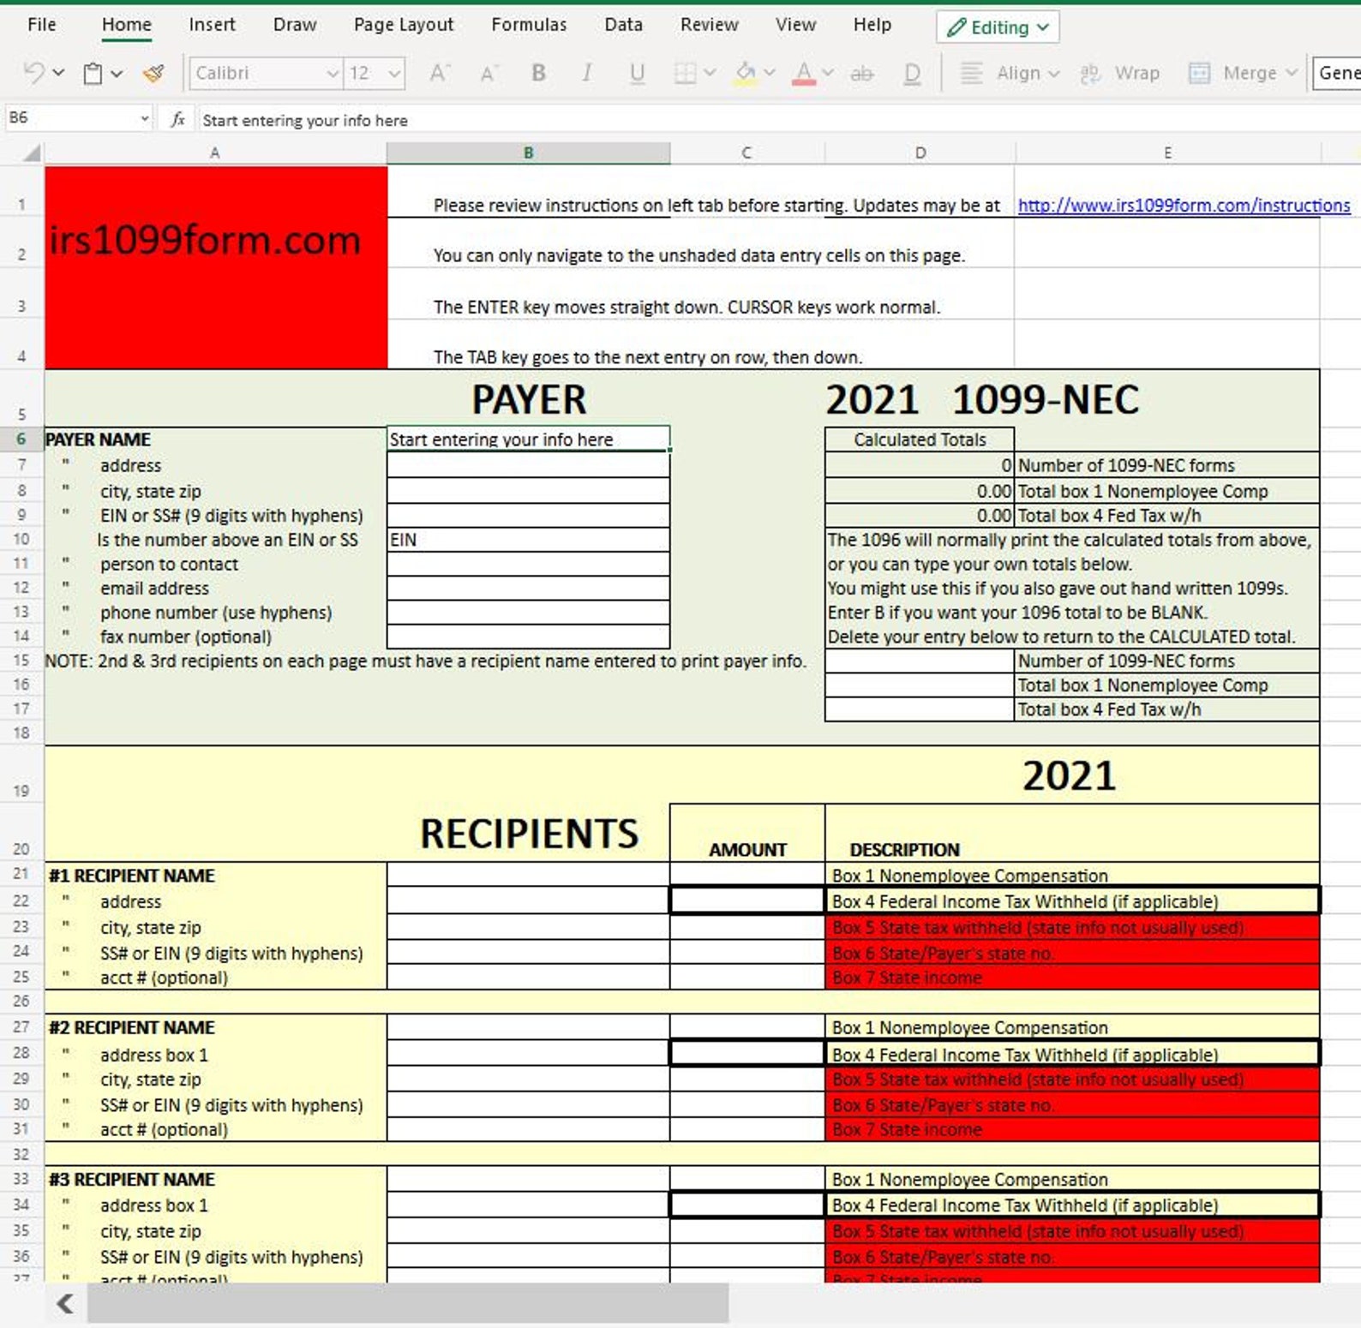Select the PAYER NAME entry cell B6
Image resolution: width=1361 pixels, height=1328 pixels.
(528, 440)
